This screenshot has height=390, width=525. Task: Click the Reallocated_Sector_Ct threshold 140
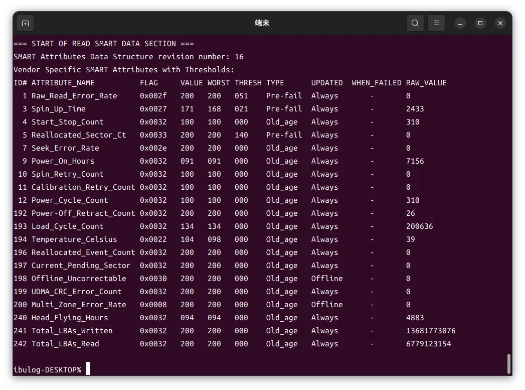(241, 135)
